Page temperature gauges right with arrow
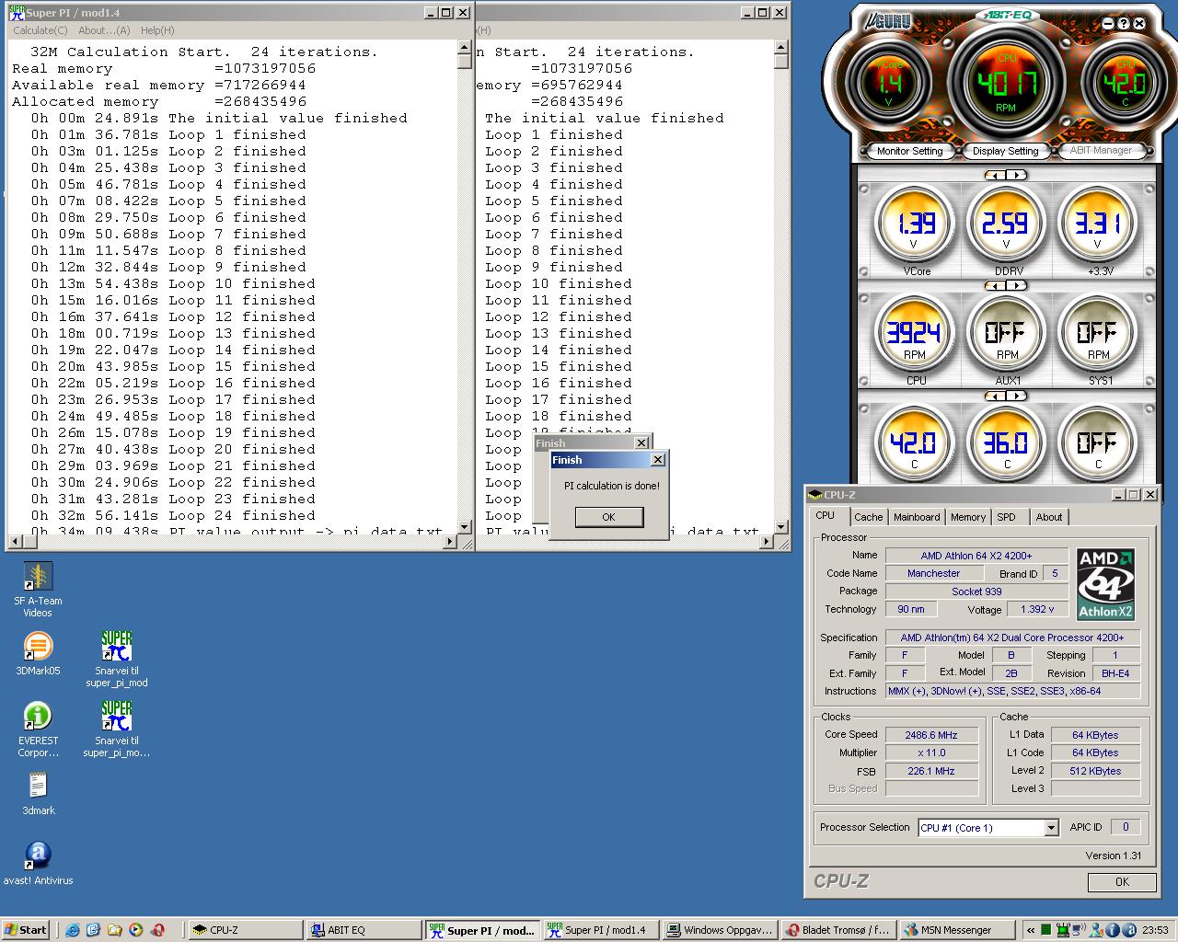 [1016, 396]
